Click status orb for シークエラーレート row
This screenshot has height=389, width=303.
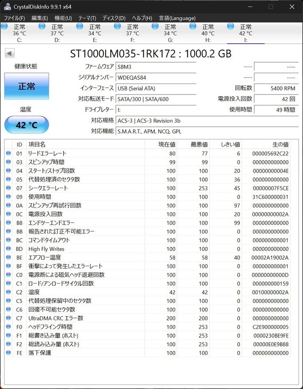point(8,188)
